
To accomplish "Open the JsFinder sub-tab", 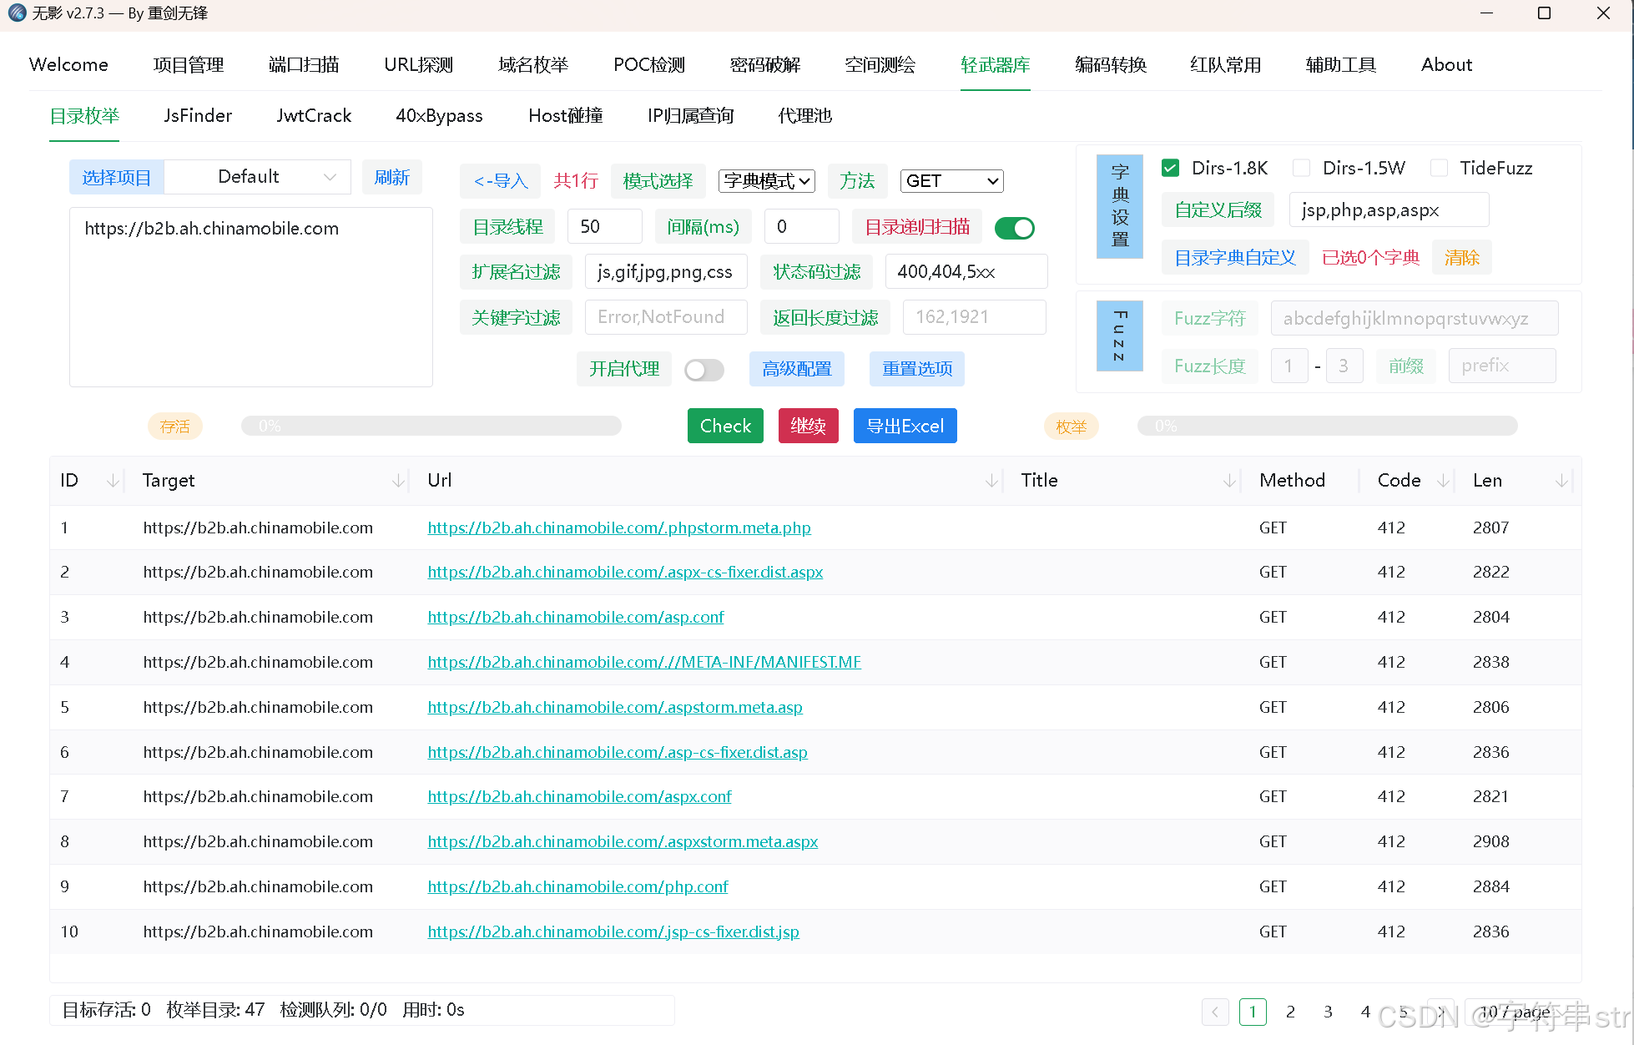I will tap(198, 116).
